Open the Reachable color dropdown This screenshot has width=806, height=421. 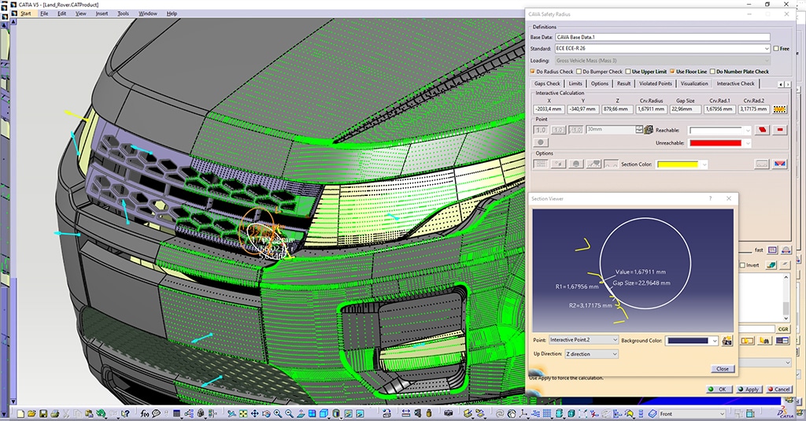point(748,131)
